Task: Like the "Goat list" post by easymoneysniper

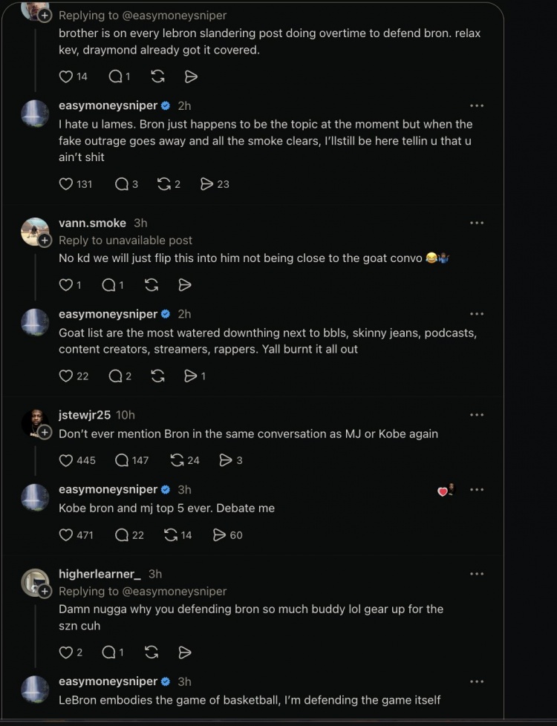Action: click(74, 376)
